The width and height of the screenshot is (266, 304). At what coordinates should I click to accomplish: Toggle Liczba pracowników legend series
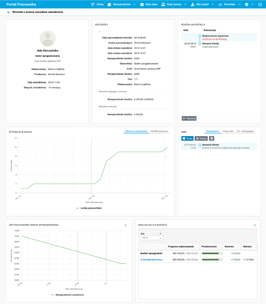click(89, 208)
